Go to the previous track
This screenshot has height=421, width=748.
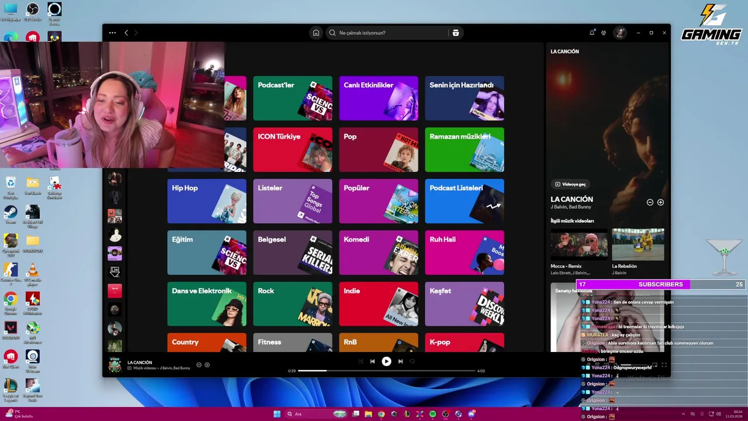(x=372, y=361)
